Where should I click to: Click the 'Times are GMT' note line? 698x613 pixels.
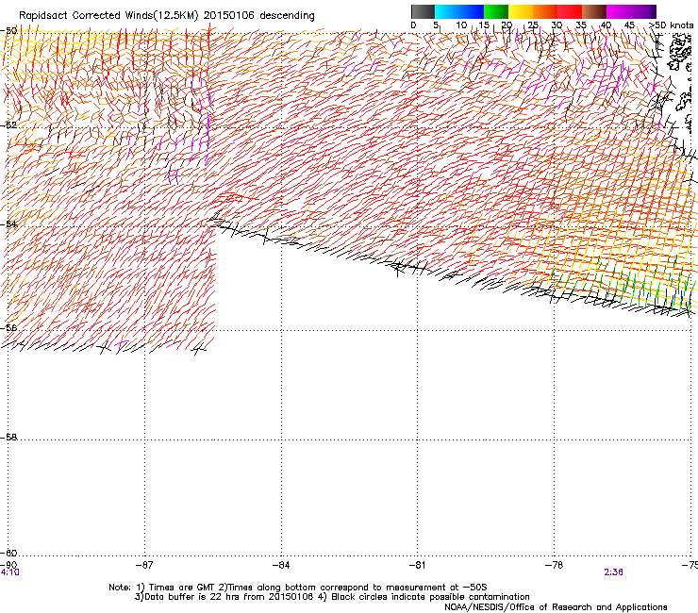pyautogui.click(x=298, y=588)
